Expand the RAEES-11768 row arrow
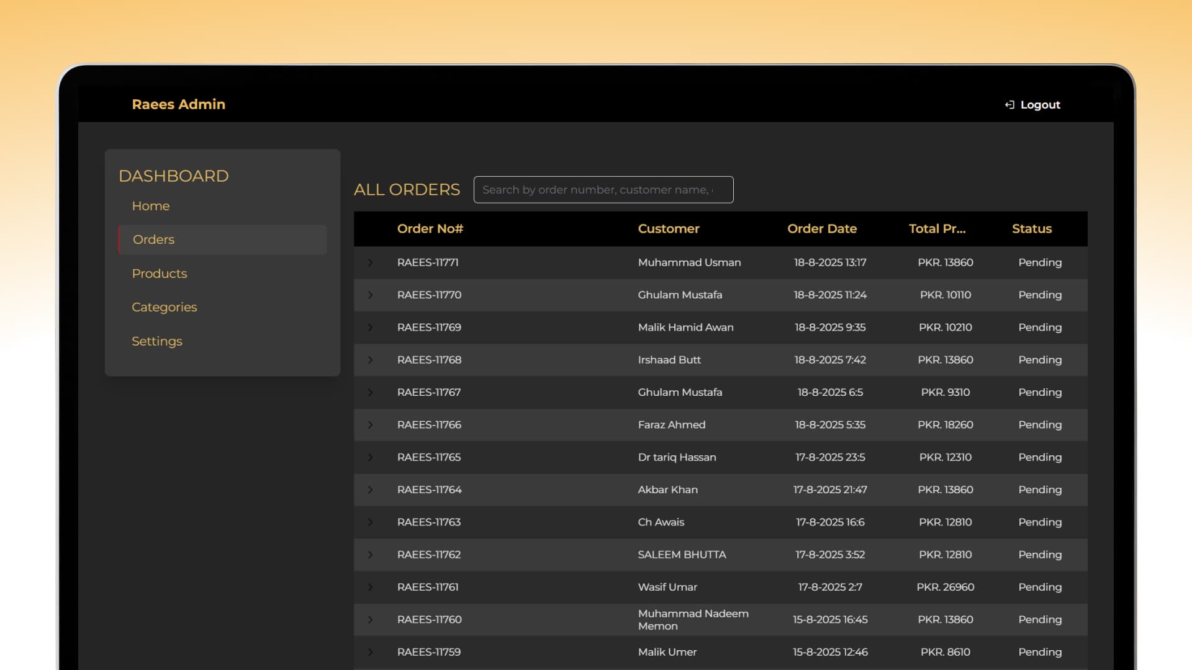 [x=370, y=360]
